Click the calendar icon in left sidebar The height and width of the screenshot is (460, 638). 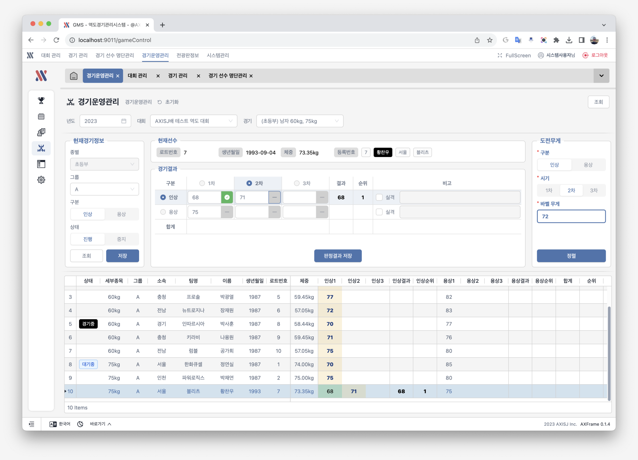[41, 117]
